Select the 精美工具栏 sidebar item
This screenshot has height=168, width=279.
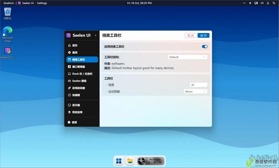coord(82,60)
